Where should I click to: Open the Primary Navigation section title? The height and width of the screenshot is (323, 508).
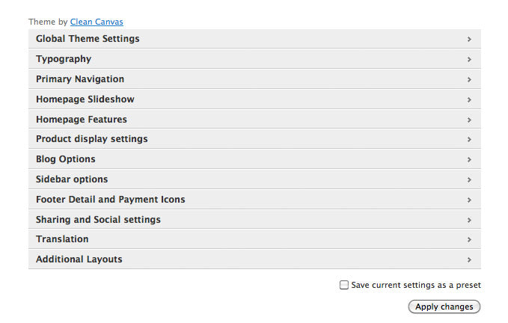point(80,79)
